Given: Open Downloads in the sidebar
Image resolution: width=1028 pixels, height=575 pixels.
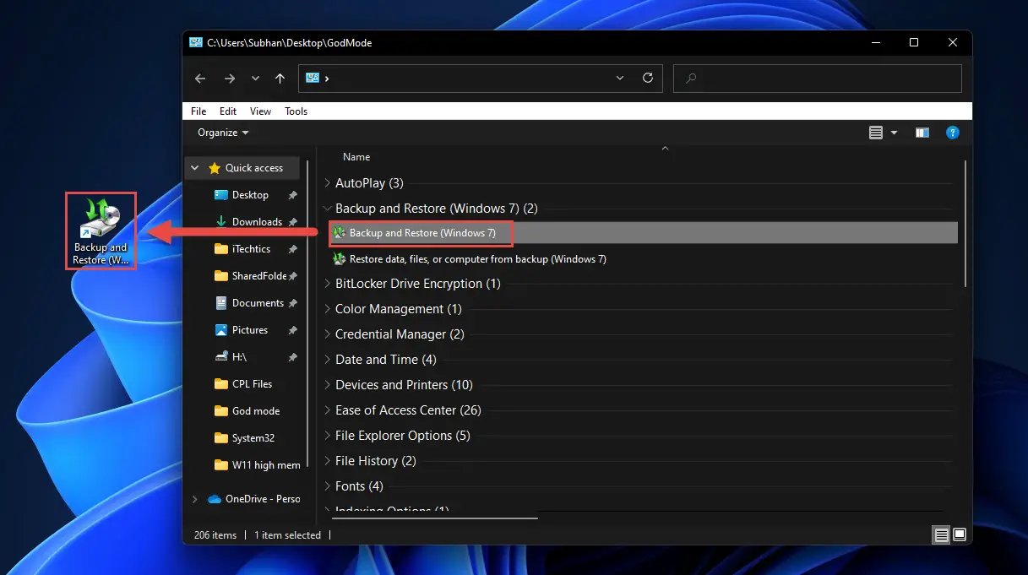Looking at the screenshot, I should pyautogui.click(x=256, y=222).
